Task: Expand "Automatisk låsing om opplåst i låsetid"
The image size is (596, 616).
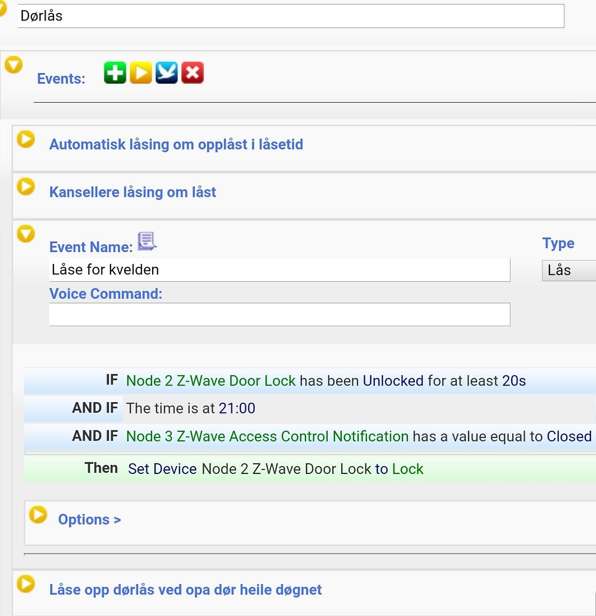Action: click(25, 139)
